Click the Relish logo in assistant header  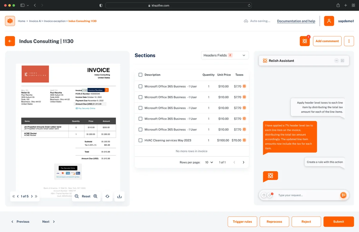265,61
